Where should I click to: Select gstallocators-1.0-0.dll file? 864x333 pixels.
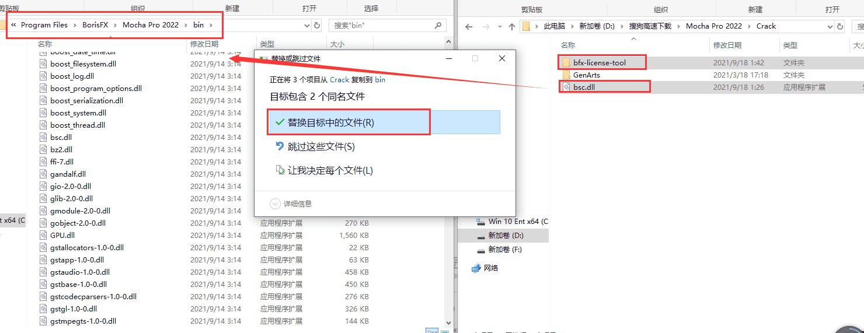pos(87,248)
